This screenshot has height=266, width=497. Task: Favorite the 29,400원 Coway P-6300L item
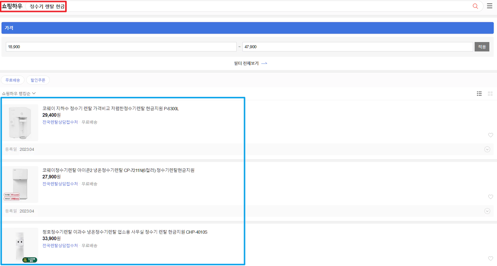pyautogui.click(x=491, y=135)
